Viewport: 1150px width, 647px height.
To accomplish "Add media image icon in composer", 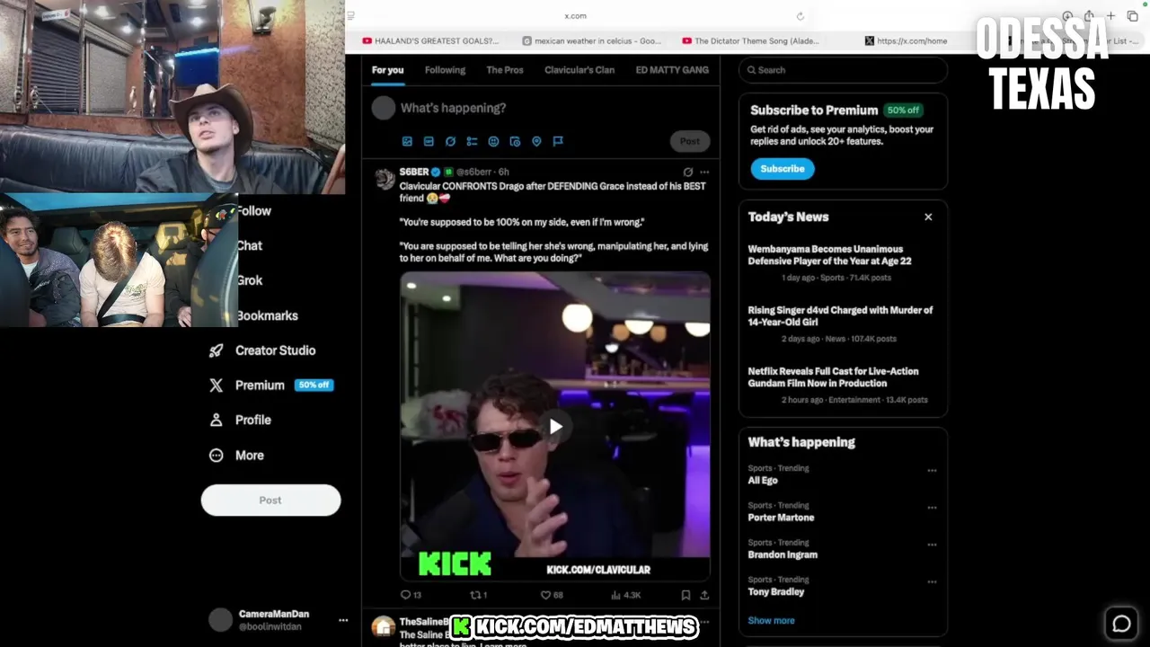I will click(x=407, y=141).
